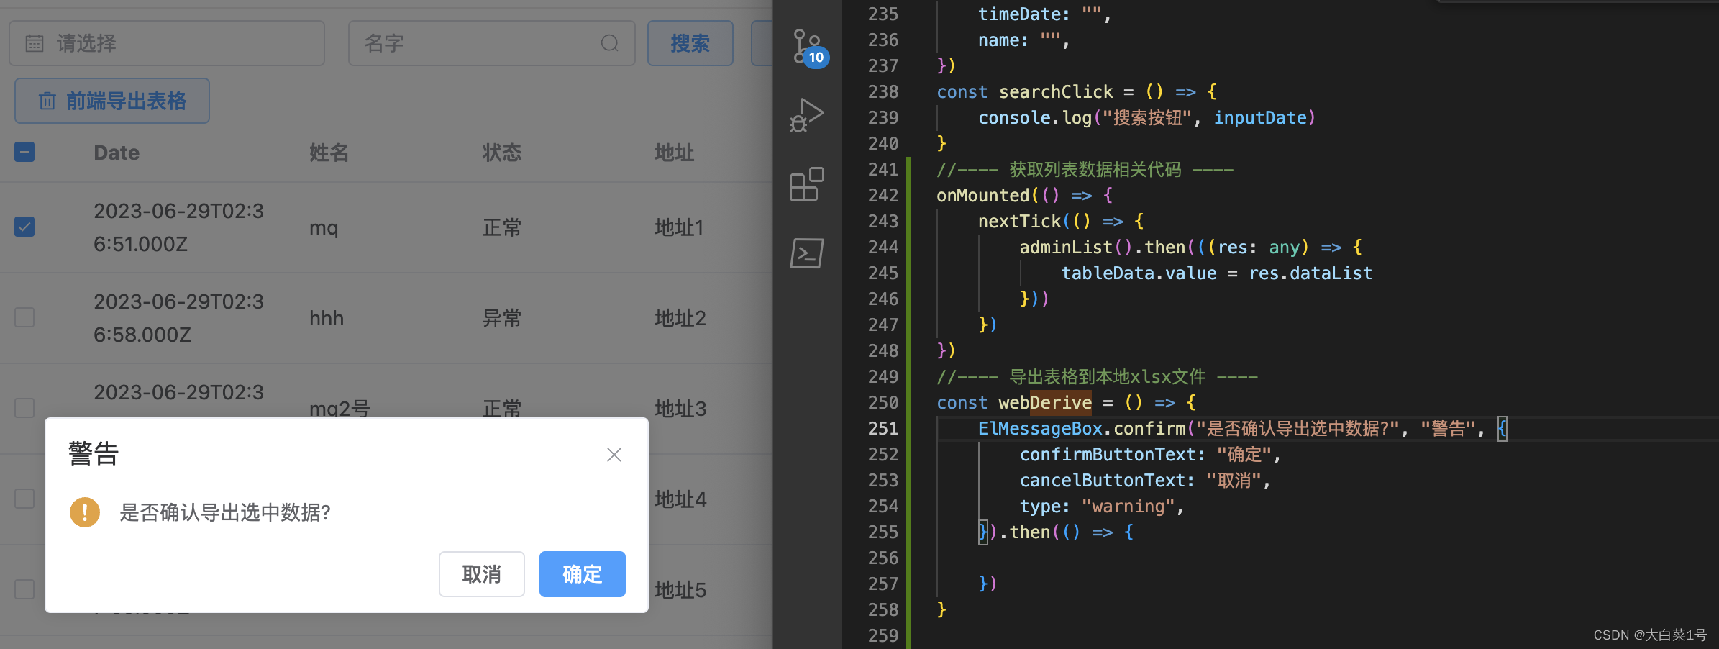The height and width of the screenshot is (649, 1719).
Task: Click console.log on line 239
Action: pos(1035,118)
